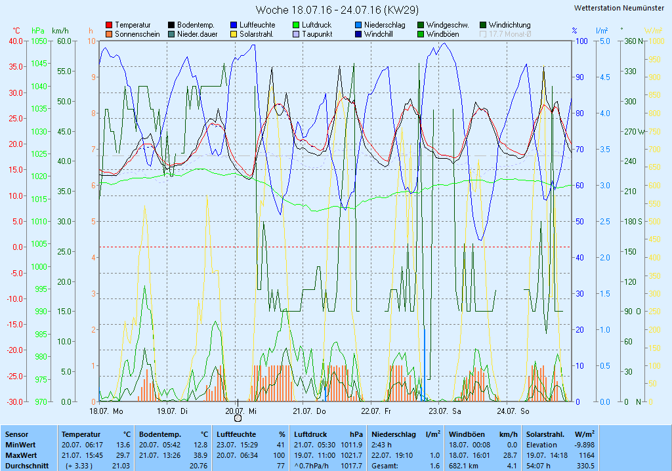Click the Gesamt: label under Niederschlag

click(385, 466)
